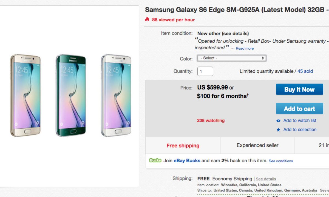This screenshot has width=329, height=197.
Task: Open the 45 sold link
Action: 305,71
